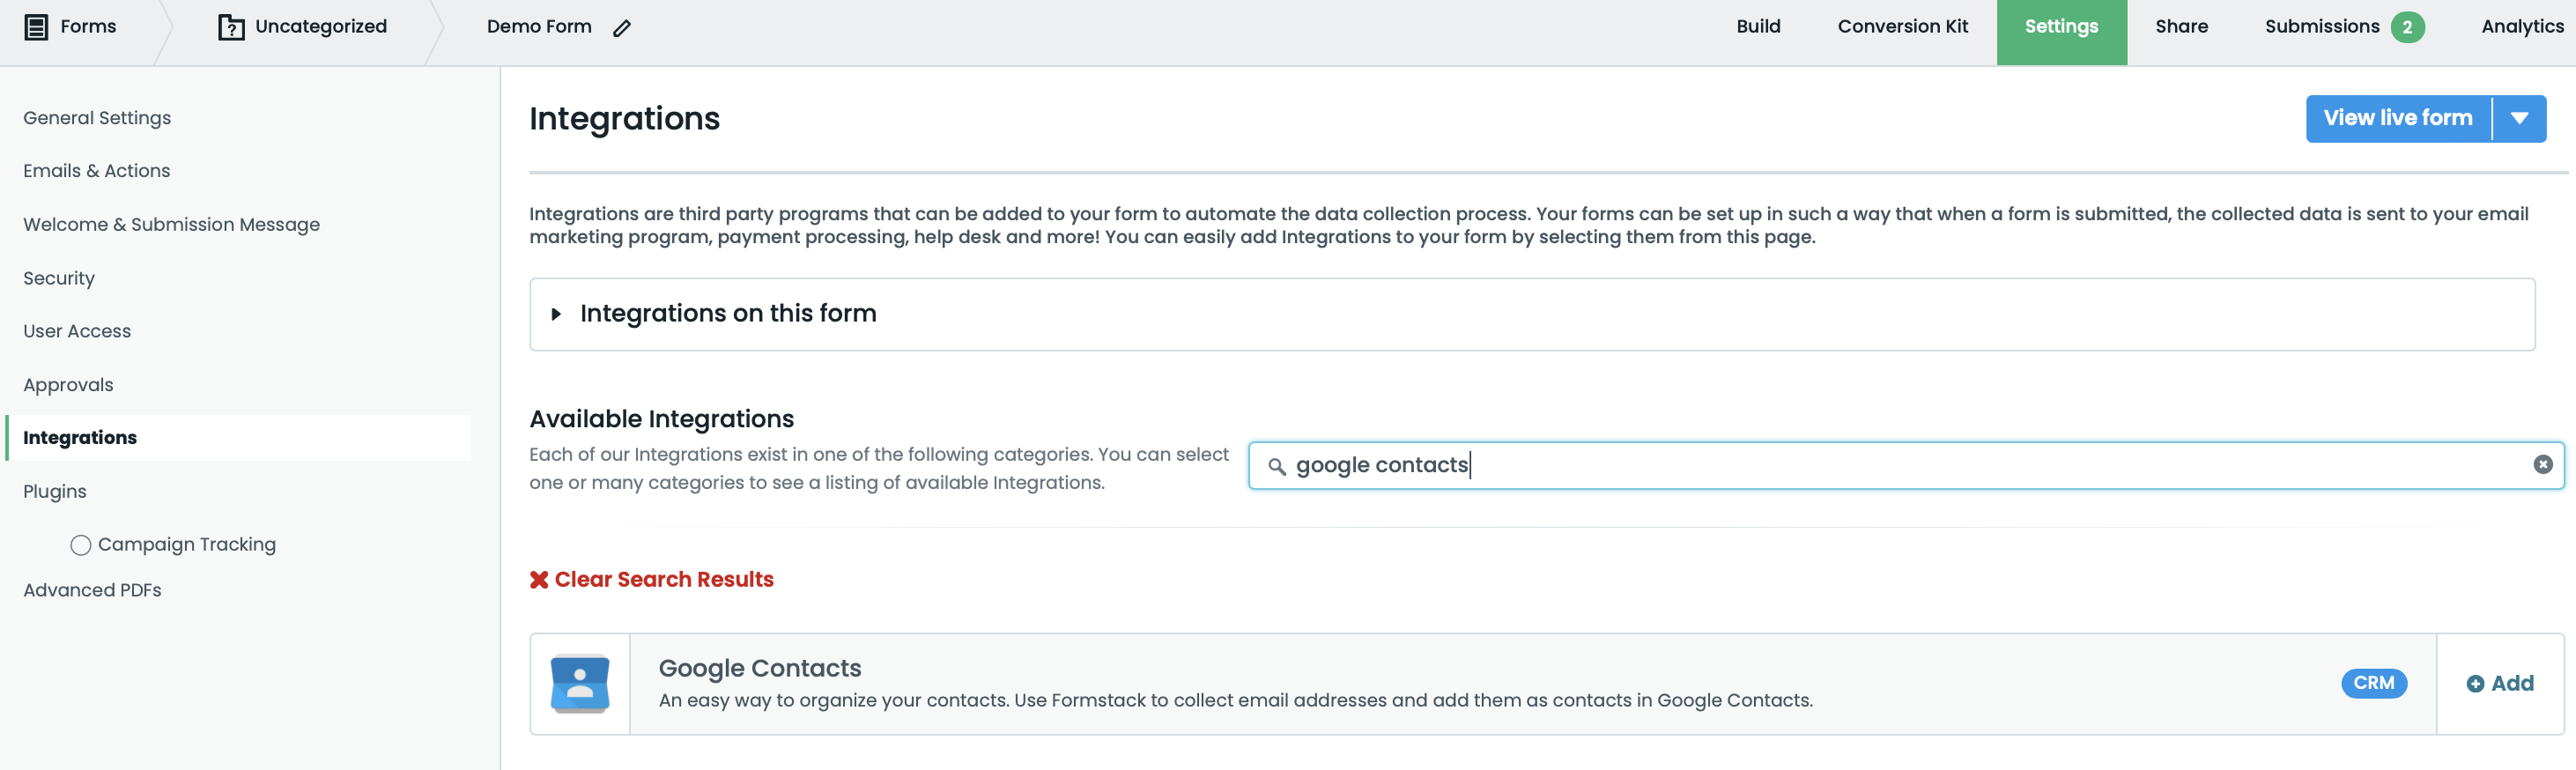Click into the integrations search field
Image resolution: width=2576 pixels, height=770 pixels.
(x=1900, y=466)
